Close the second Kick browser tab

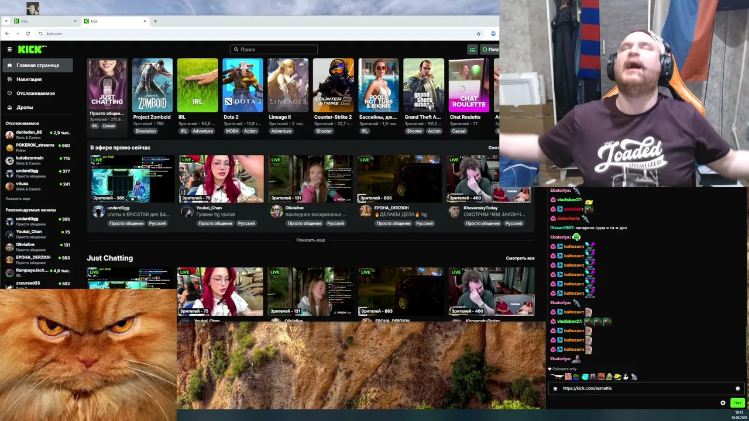coord(145,21)
